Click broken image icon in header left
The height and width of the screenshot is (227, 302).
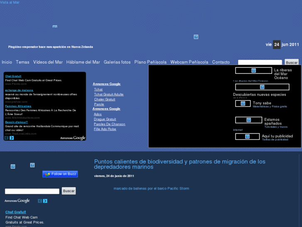pos(55,27)
